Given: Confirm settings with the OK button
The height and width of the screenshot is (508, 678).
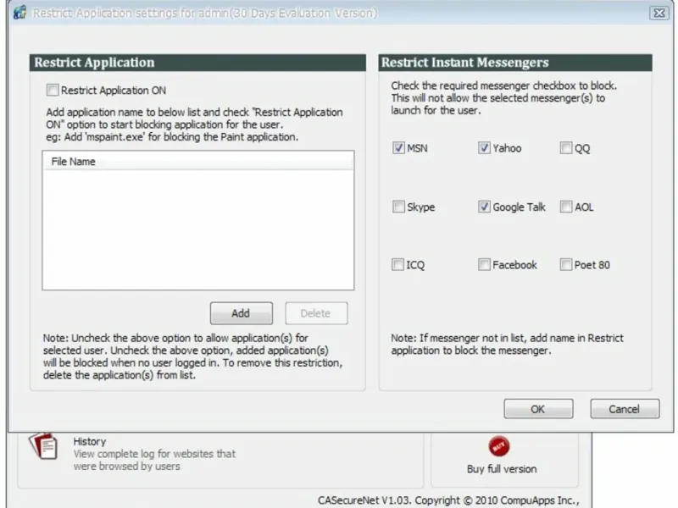Looking at the screenshot, I should [538, 409].
